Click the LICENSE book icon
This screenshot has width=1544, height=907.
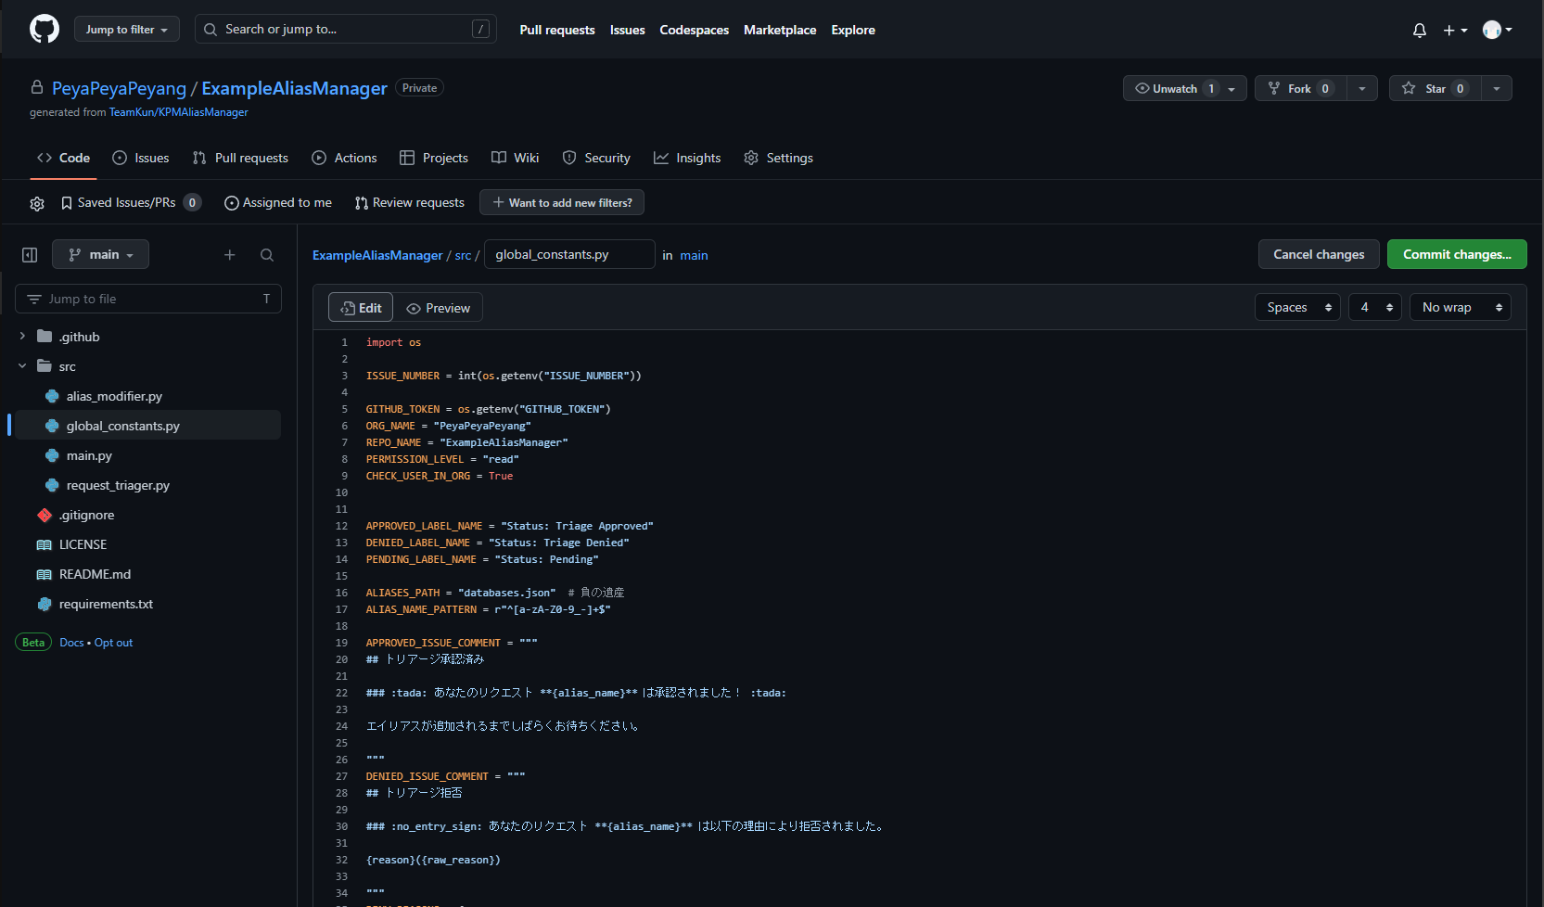point(45,544)
